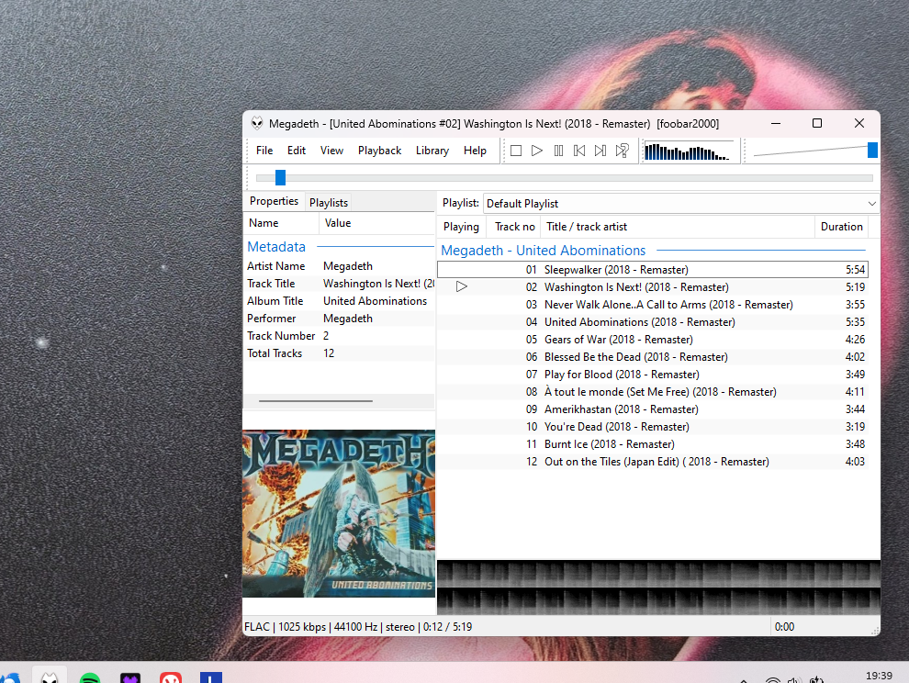This screenshot has height=683, width=909.
Task: Play a random track
Action: coord(622,151)
